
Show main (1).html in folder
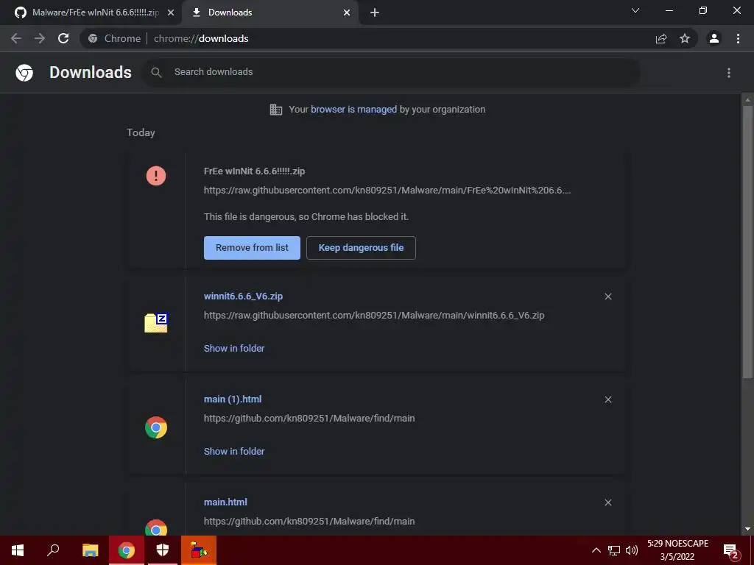234,451
